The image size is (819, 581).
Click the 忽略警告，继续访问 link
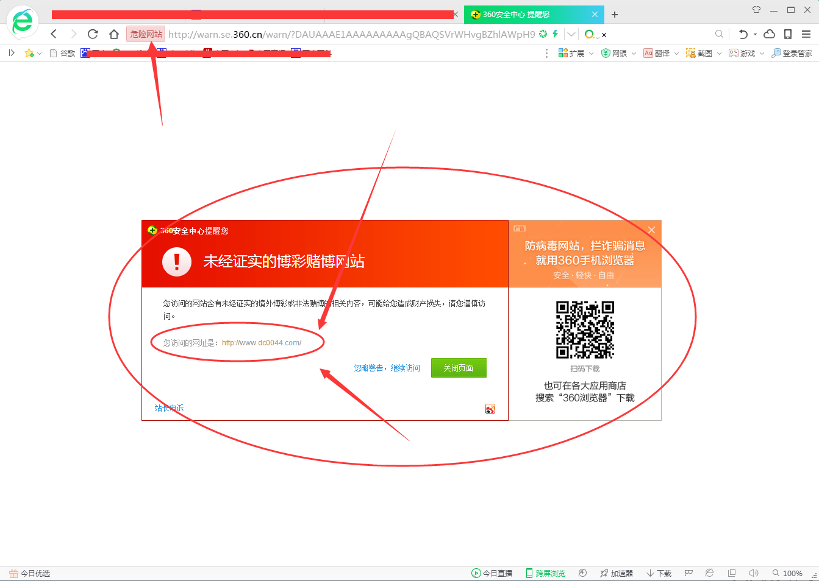tap(387, 368)
